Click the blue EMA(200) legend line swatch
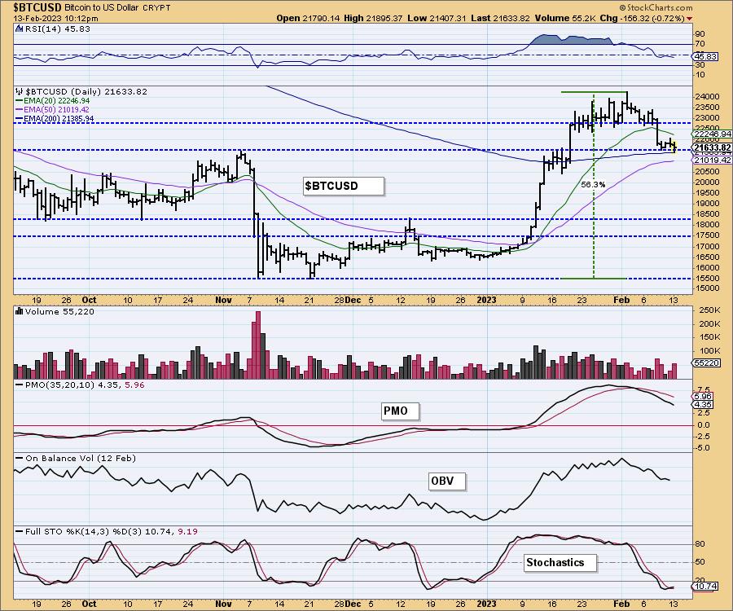Image resolution: width=733 pixels, height=611 pixels. 20,119
